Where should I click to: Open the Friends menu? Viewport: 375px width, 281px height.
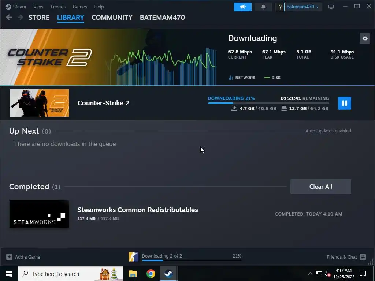click(58, 7)
